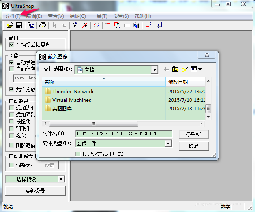
Task: Click the repeat last capture icon
Action: (96, 25)
